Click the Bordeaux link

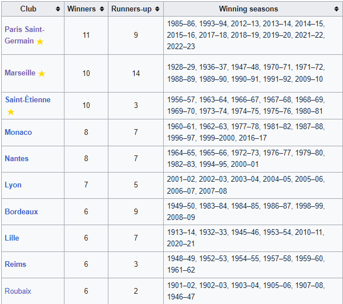[x=21, y=211]
